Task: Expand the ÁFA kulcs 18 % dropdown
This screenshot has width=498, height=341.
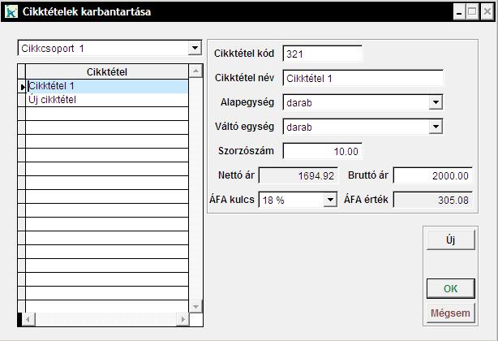Action: point(330,200)
